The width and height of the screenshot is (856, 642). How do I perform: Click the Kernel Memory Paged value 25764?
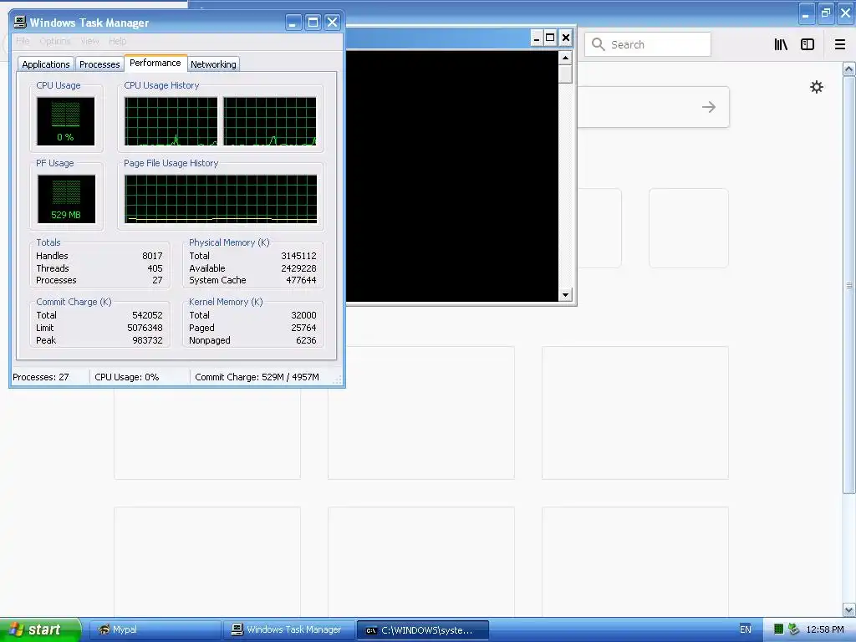pyautogui.click(x=303, y=328)
